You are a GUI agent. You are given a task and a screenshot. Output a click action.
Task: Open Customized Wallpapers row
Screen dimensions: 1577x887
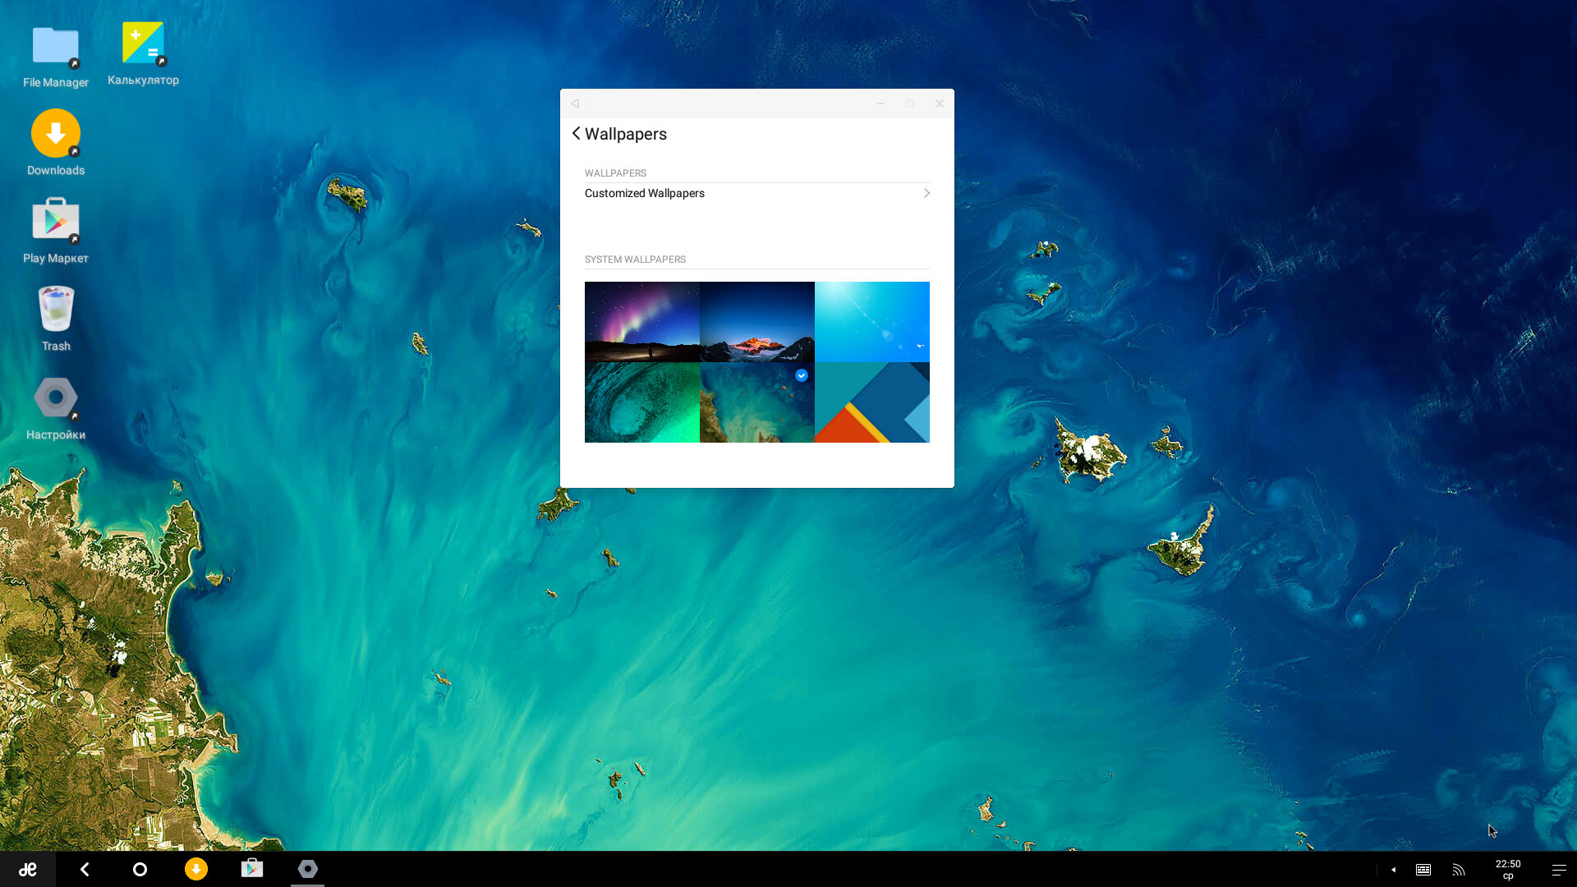pyautogui.click(x=757, y=193)
